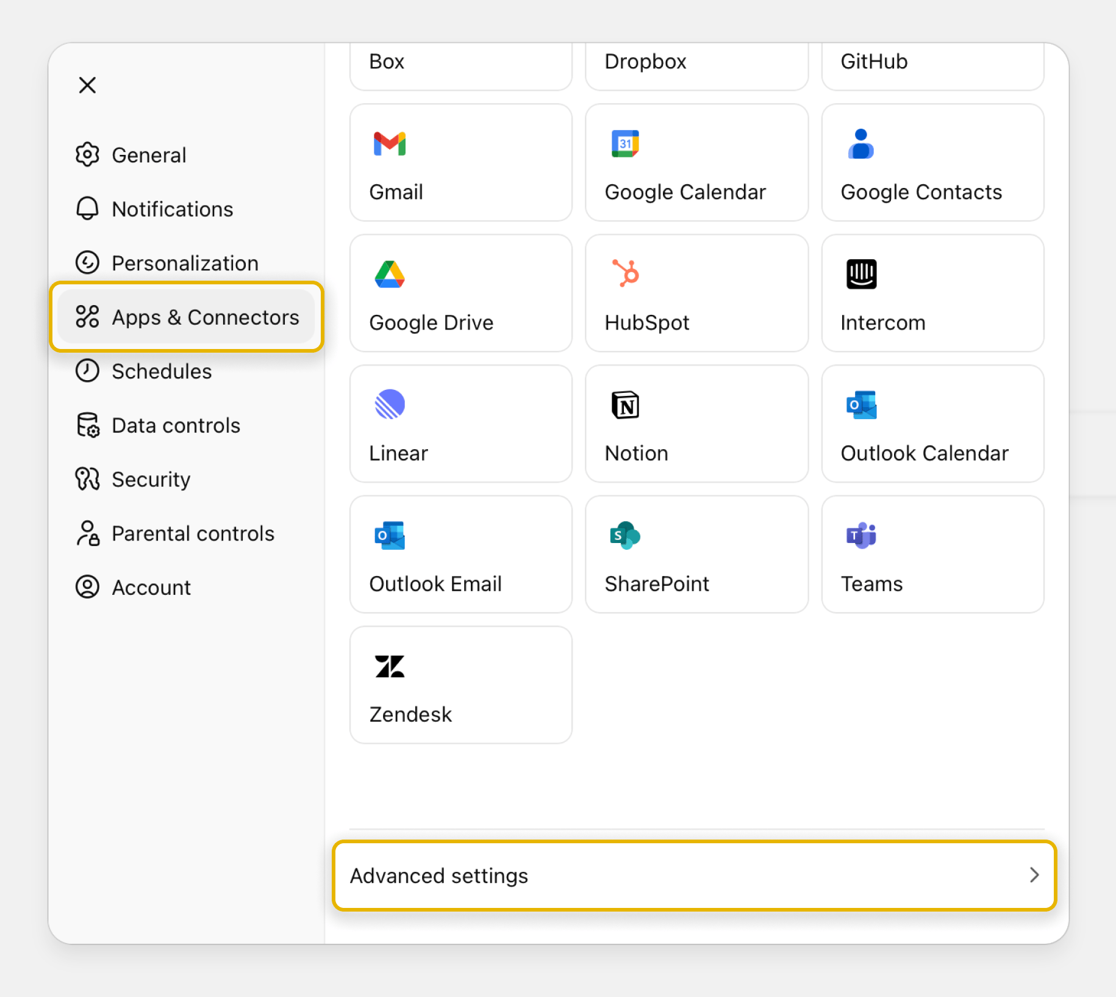Open Parental controls
Screen dimensions: 1116x997
[x=193, y=533]
